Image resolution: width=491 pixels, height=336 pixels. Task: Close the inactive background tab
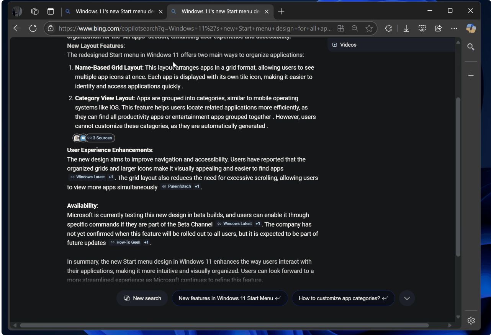pos(161,11)
